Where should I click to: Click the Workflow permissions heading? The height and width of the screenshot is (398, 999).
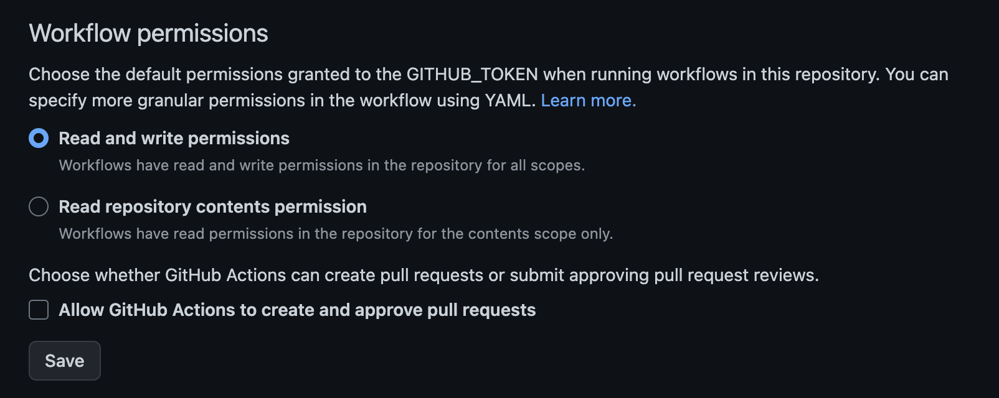[148, 34]
